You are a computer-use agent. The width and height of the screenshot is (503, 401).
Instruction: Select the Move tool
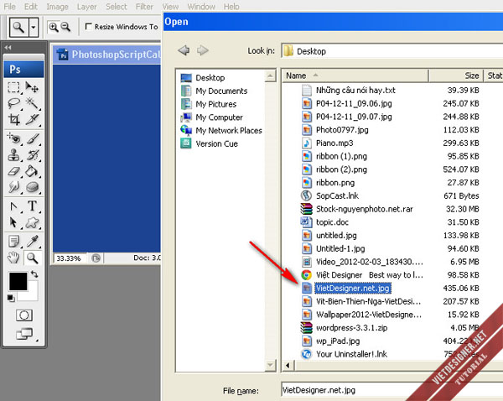33,87
